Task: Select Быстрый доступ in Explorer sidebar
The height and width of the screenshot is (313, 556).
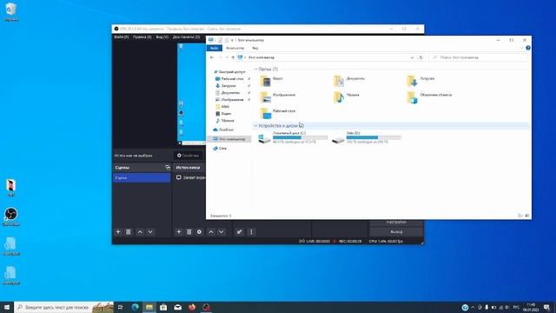Action: [229, 71]
